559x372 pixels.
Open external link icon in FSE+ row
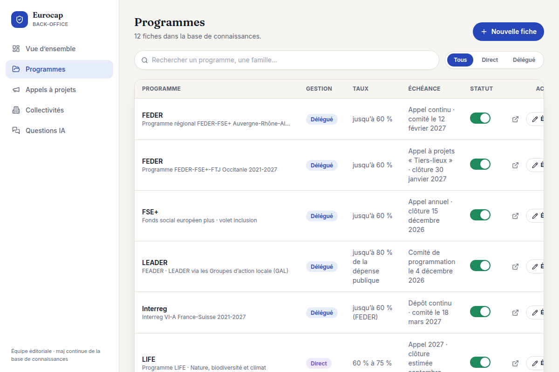click(515, 216)
